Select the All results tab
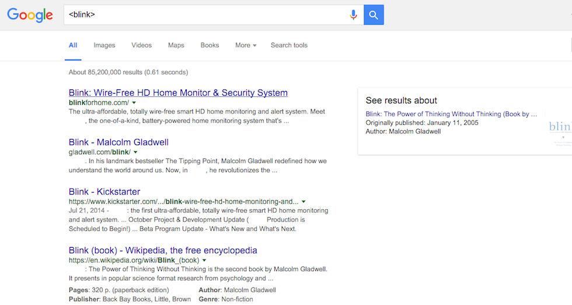 coord(73,46)
